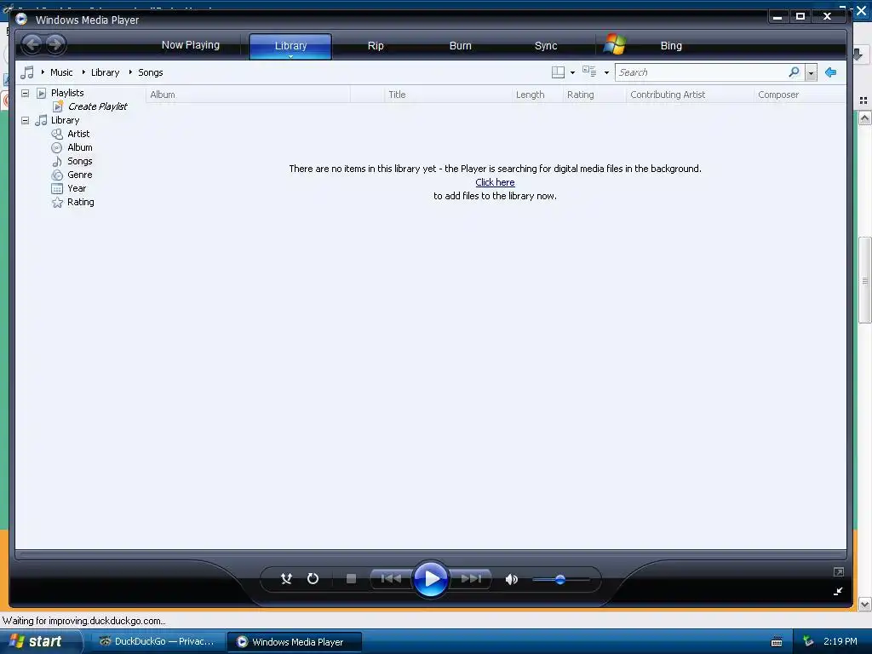Select Music in the breadcrumb path
The height and width of the screenshot is (654, 872).
(61, 72)
